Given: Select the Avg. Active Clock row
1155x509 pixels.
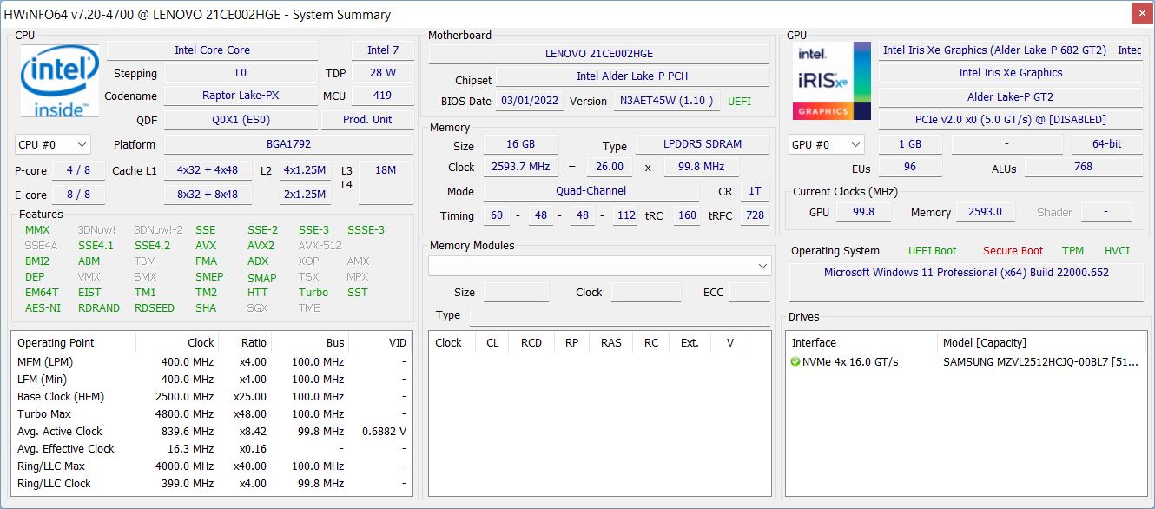Looking at the screenshot, I should (211, 431).
